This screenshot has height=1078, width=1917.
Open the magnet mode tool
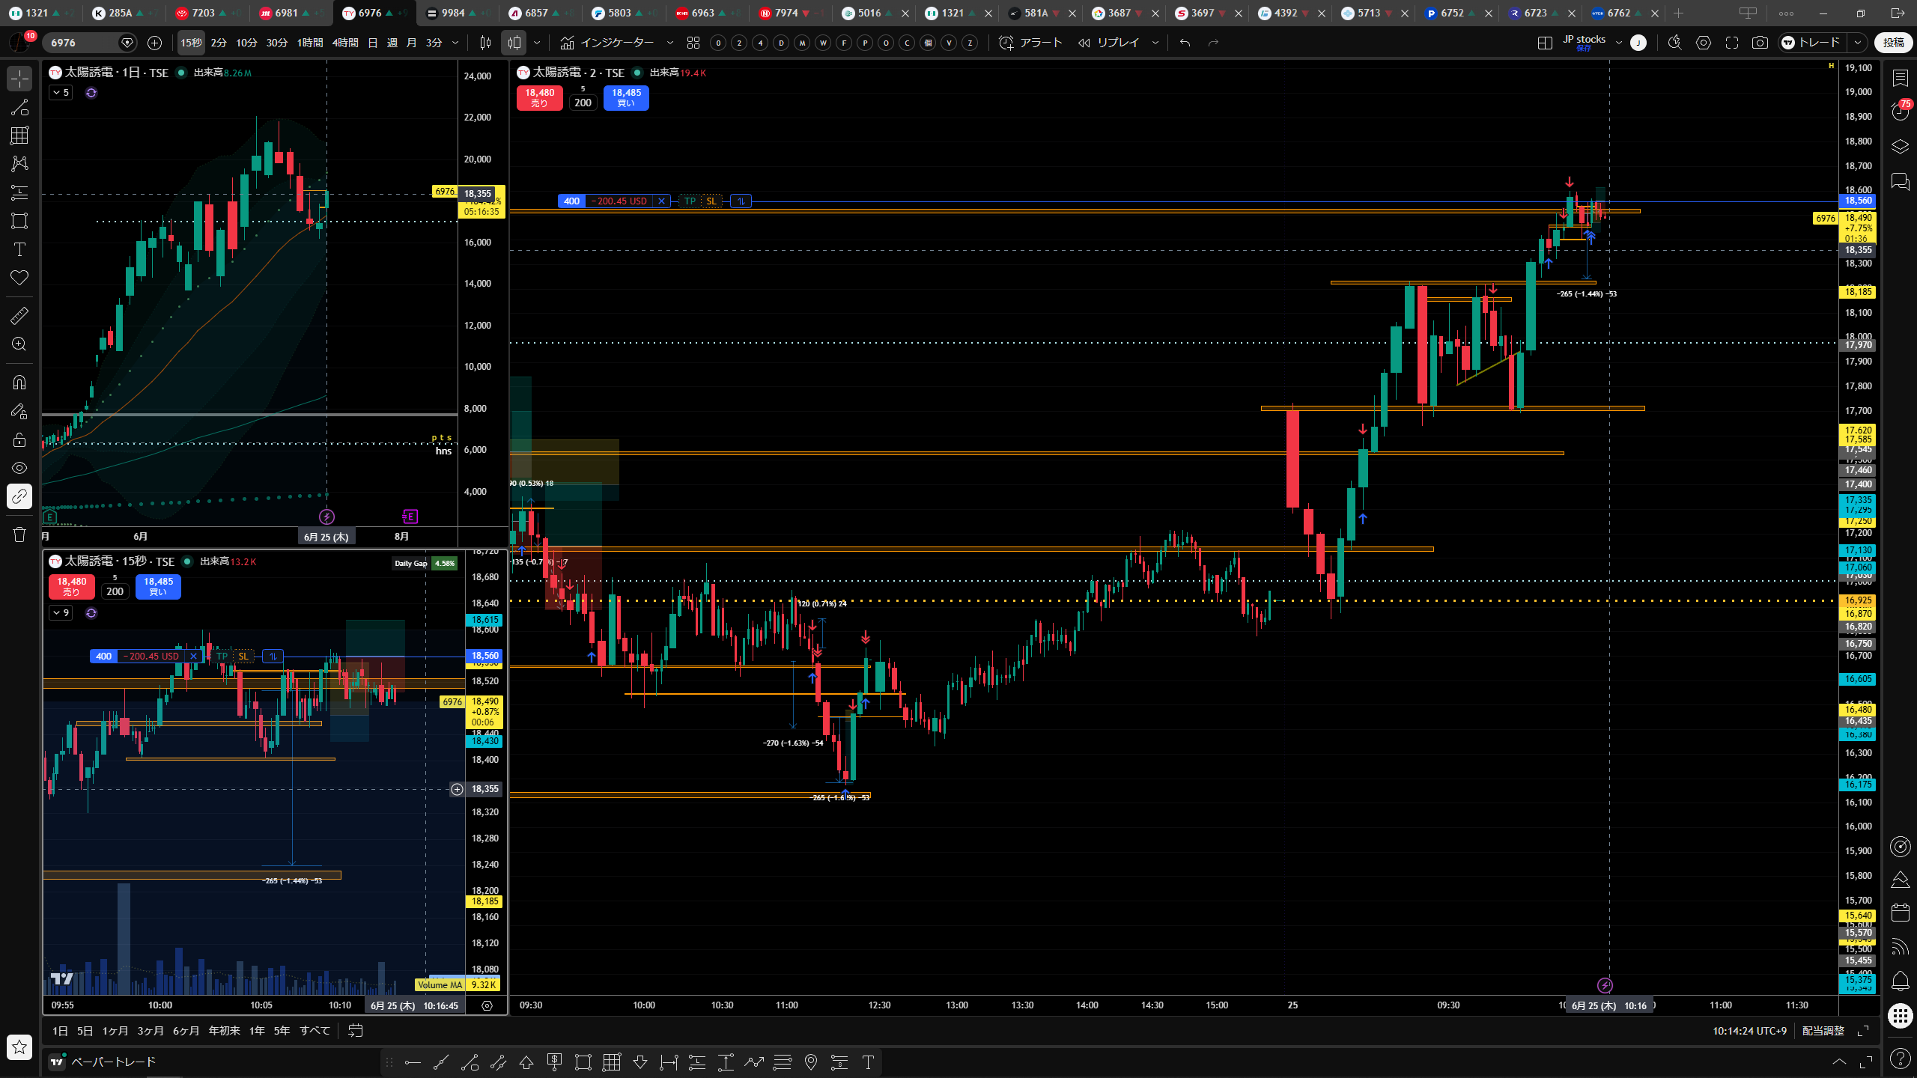pos(19,383)
